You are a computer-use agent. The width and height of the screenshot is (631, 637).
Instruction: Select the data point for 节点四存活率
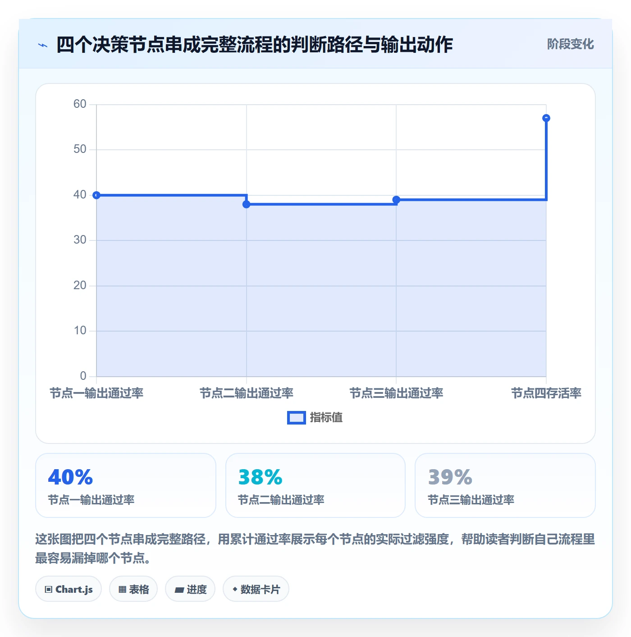[x=546, y=118]
